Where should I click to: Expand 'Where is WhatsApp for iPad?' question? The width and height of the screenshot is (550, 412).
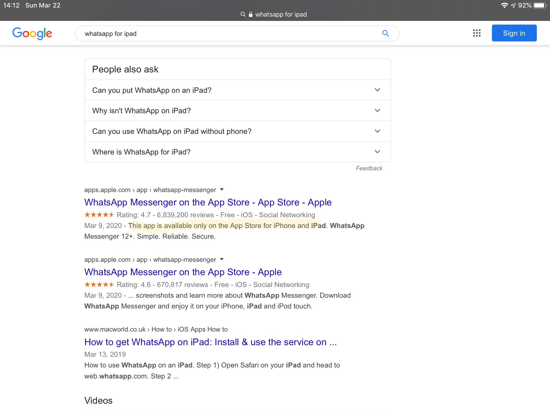click(237, 152)
